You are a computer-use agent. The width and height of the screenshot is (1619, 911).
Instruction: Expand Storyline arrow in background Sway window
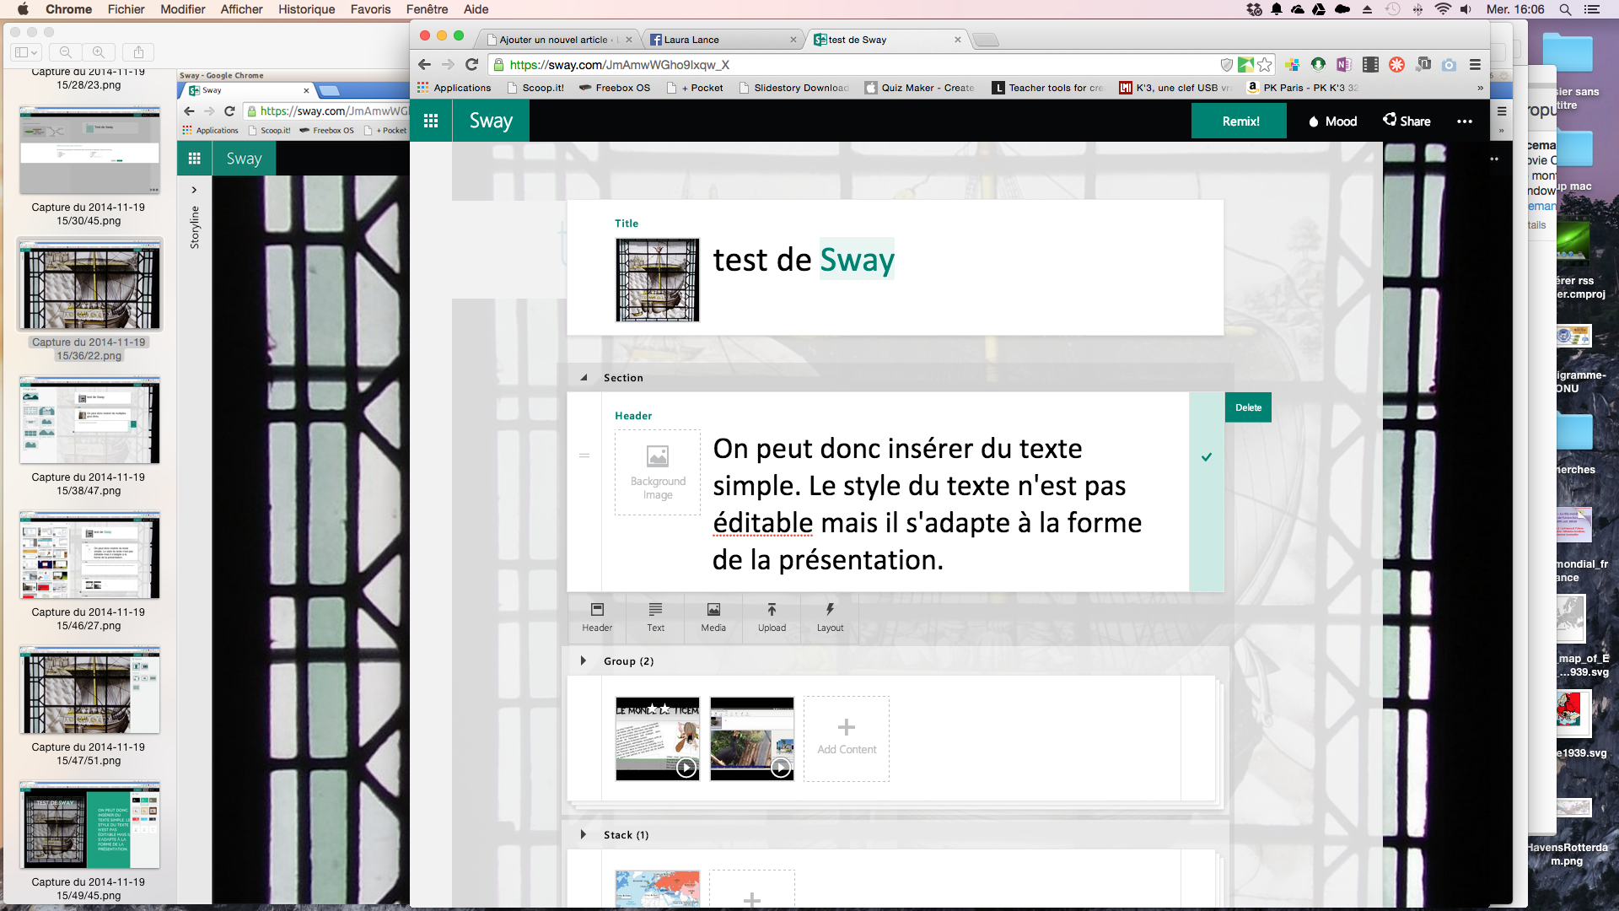(194, 190)
